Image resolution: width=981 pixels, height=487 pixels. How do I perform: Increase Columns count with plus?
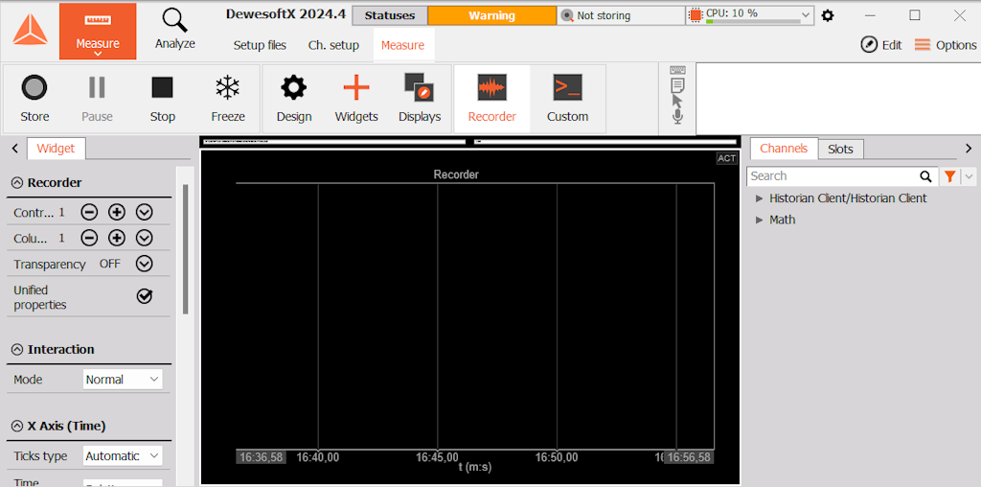(117, 238)
